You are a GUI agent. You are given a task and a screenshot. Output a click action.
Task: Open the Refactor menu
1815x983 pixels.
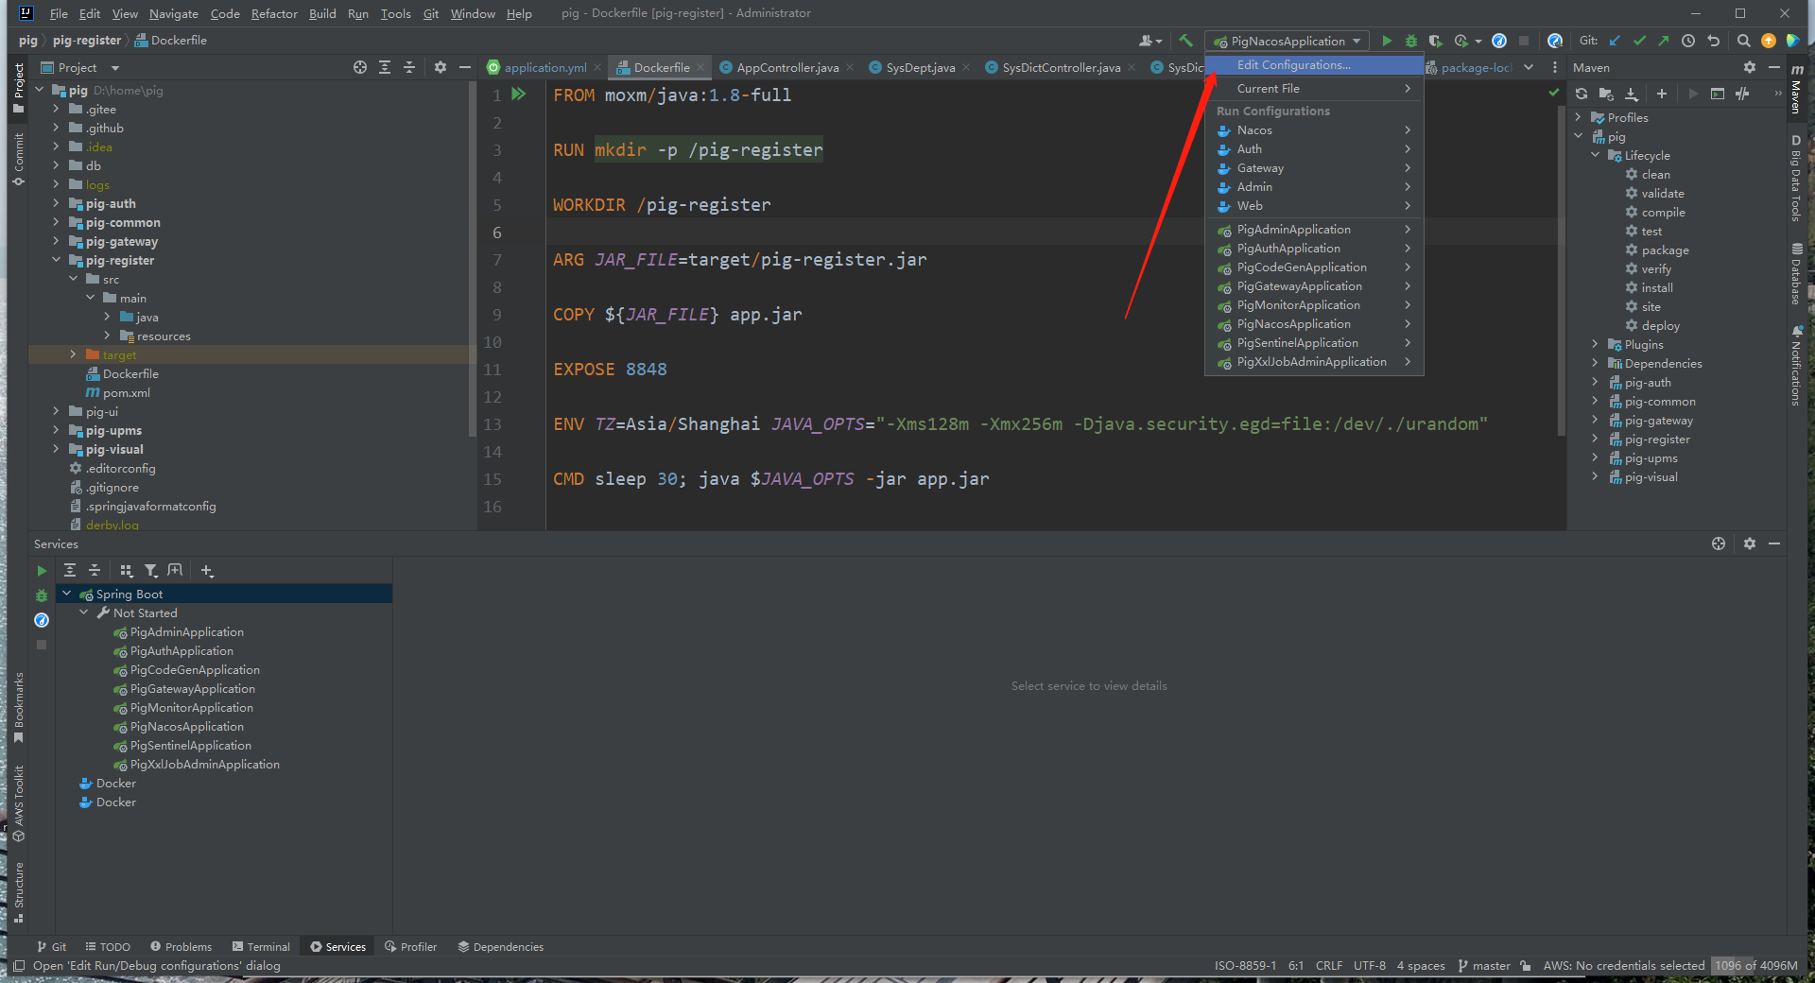(x=274, y=13)
